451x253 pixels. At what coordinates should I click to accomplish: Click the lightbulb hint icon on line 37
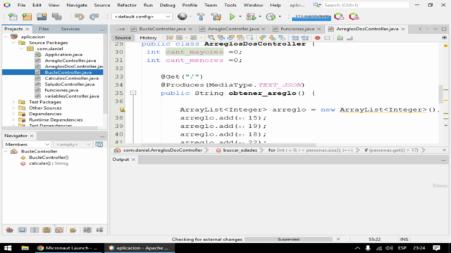tap(122, 110)
